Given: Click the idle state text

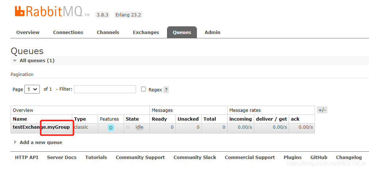Looking at the screenshot, I should coord(139,127).
